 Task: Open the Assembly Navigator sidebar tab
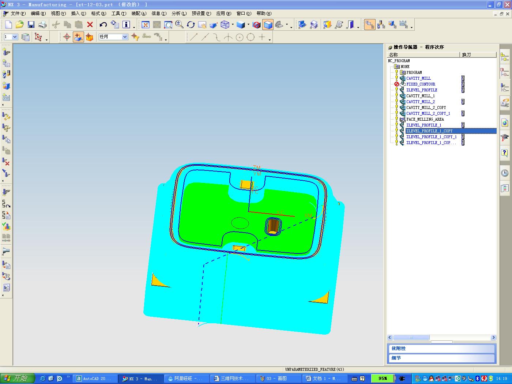[505, 57]
